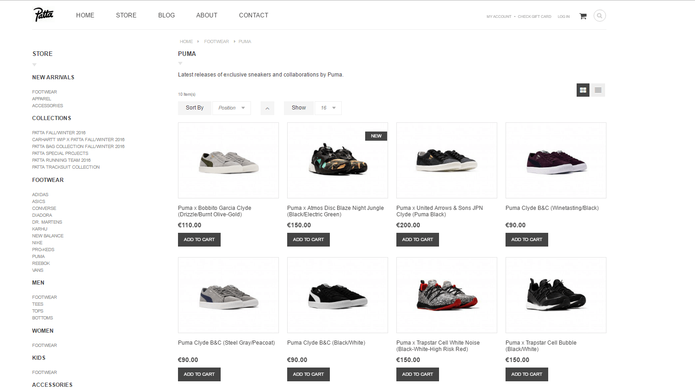Select Vans footwear brand
This screenshot has height=390, width=695.
pos(38,270)
